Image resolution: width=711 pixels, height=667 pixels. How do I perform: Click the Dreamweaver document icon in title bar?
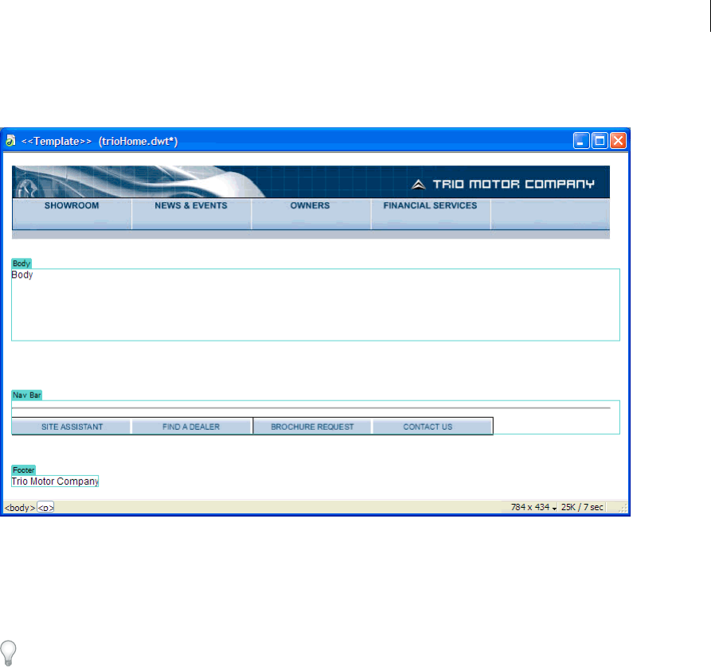tap(10, 141)
